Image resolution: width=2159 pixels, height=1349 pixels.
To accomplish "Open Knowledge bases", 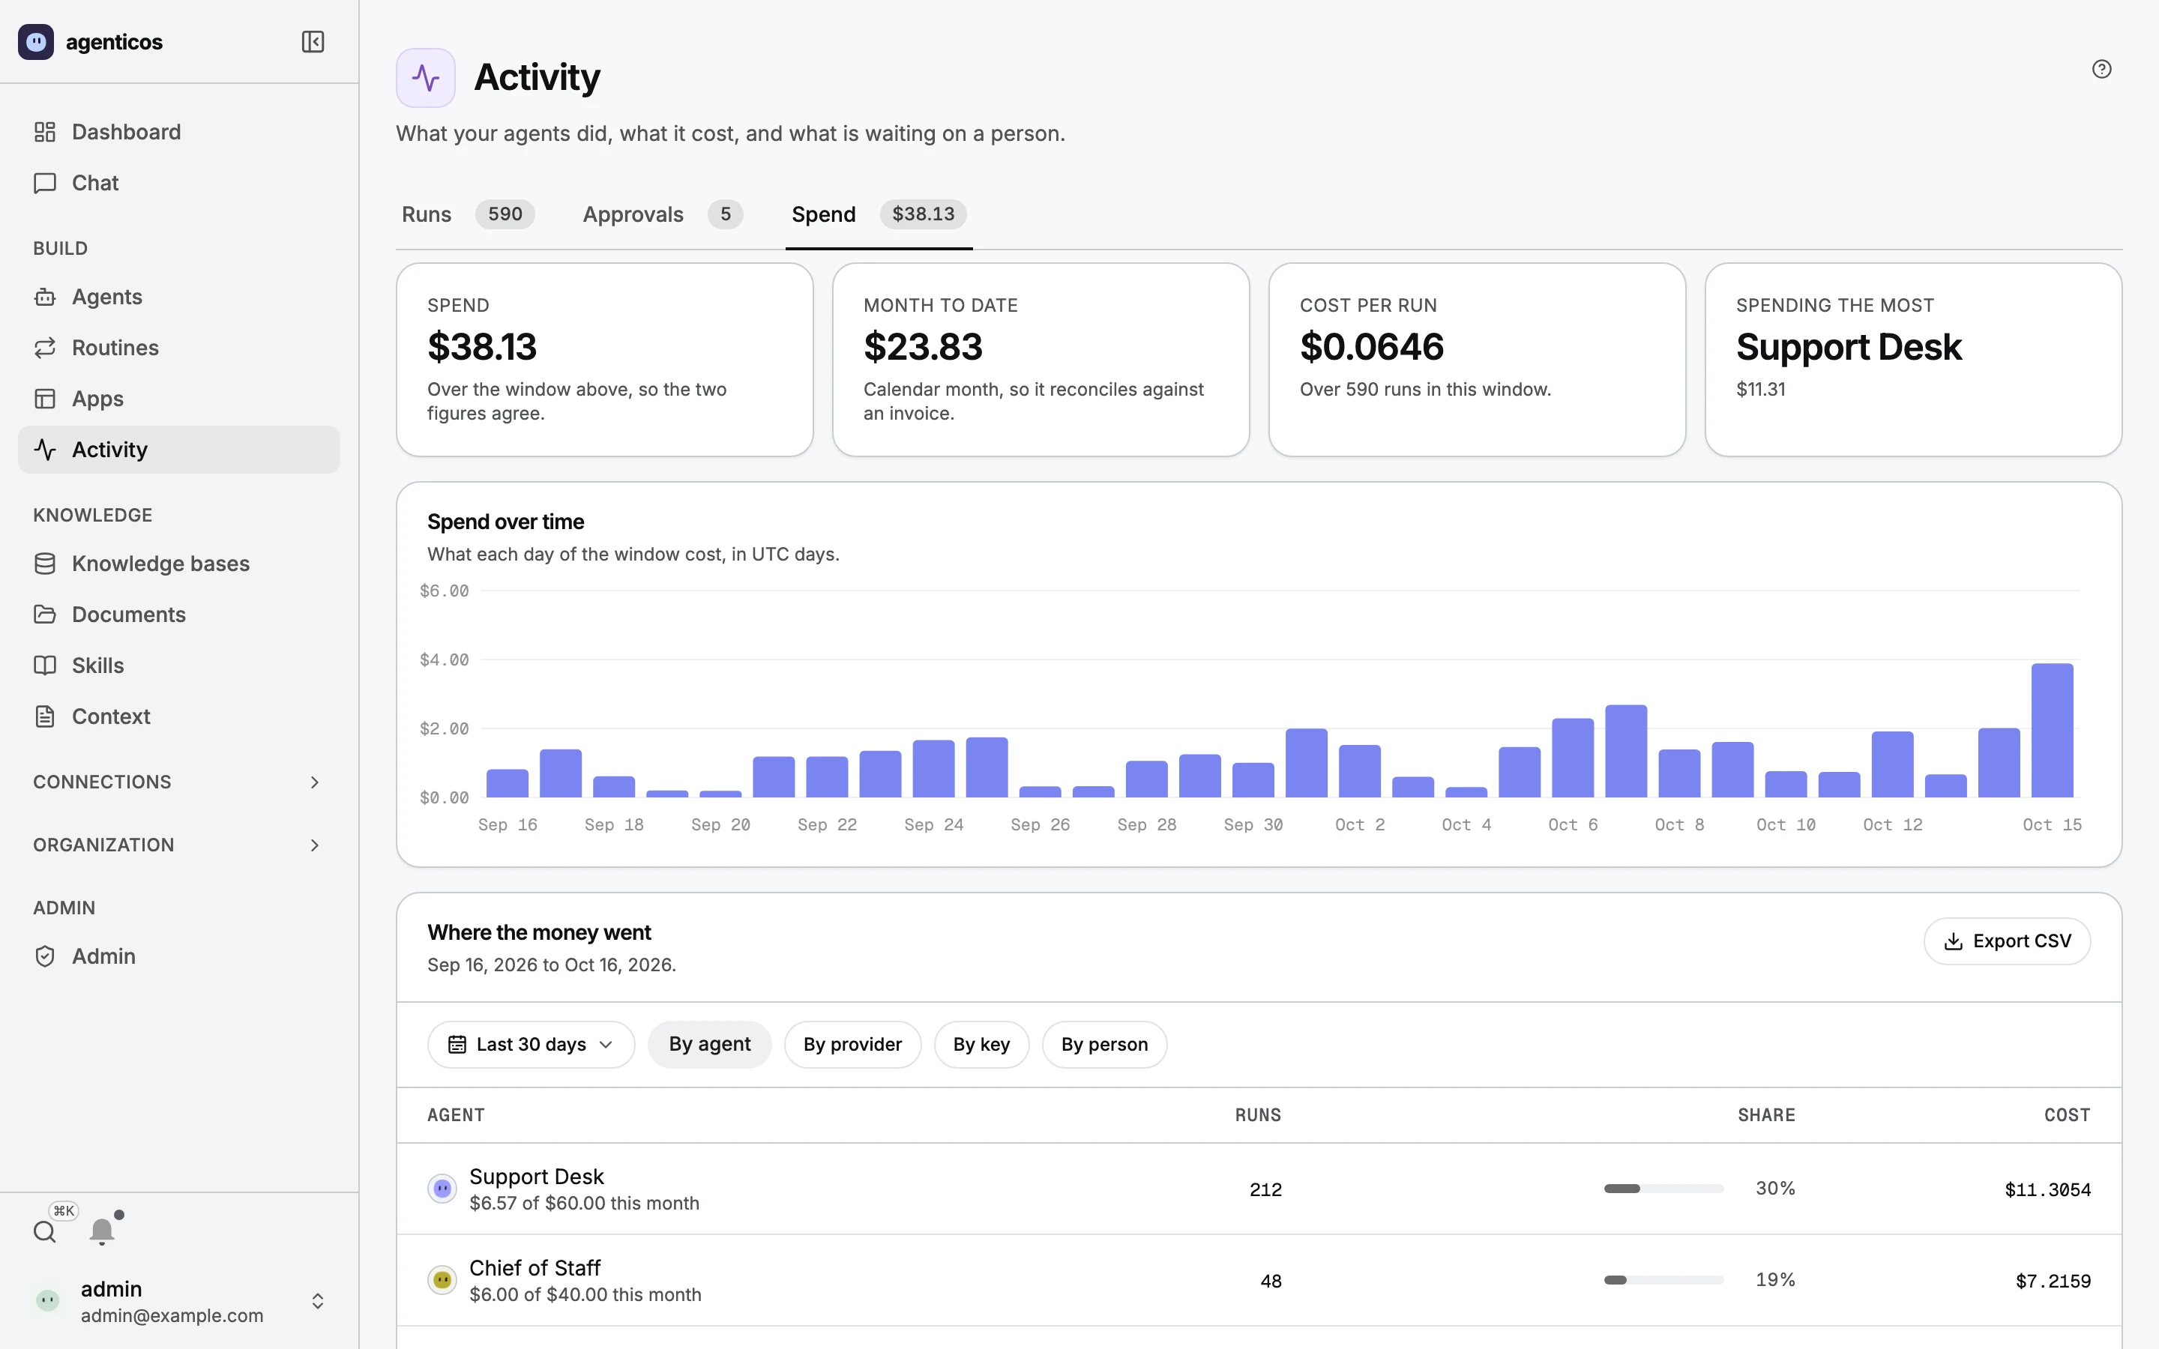I will [178, 564].
